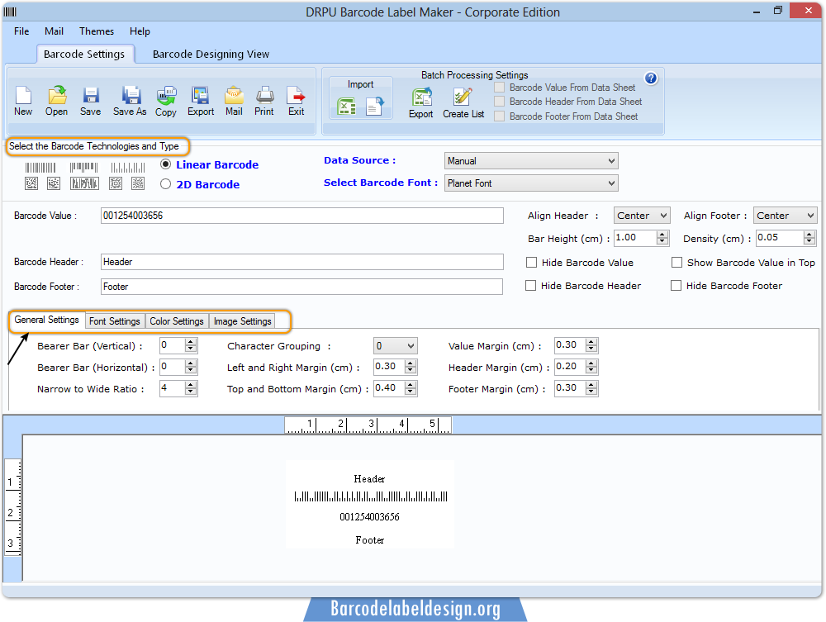
Task: Toggle Hide Barcode Header checkbox
Action: (x=530, y=286)
